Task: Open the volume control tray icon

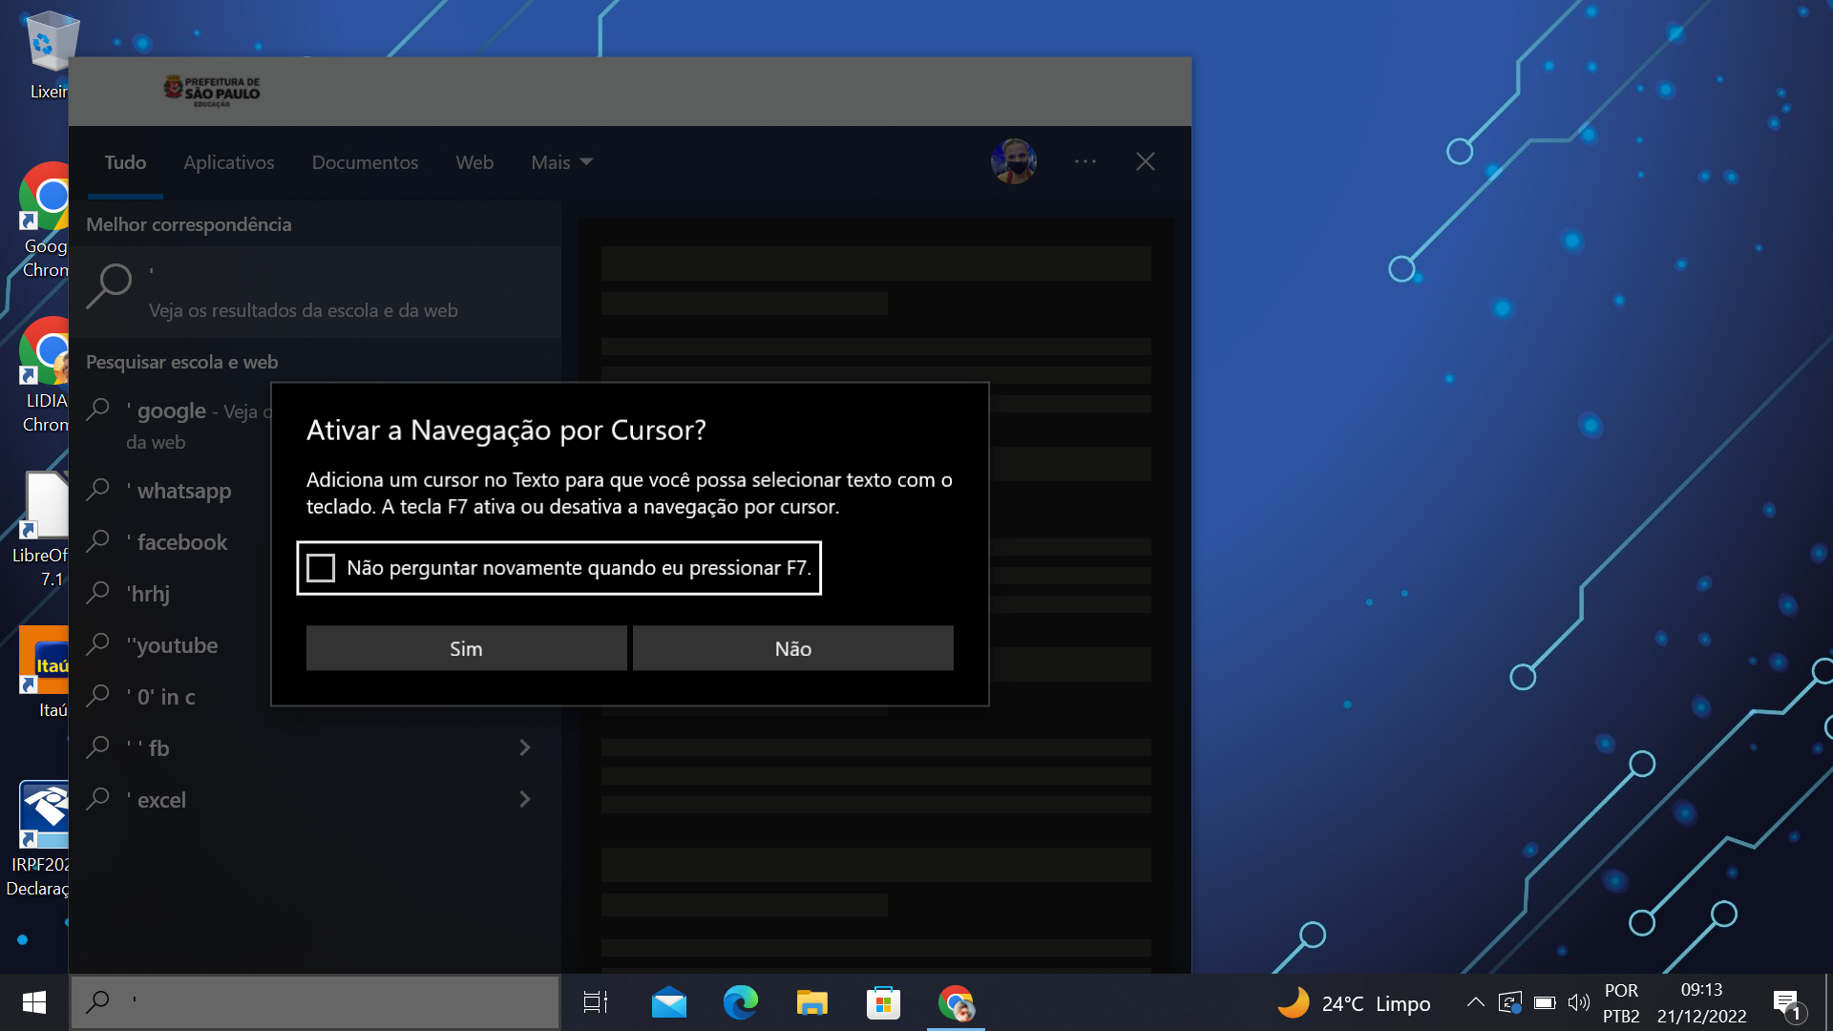Action: tap(1579, 1002)
